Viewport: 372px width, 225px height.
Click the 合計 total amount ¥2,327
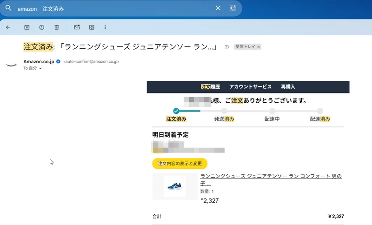click(336, 216)
